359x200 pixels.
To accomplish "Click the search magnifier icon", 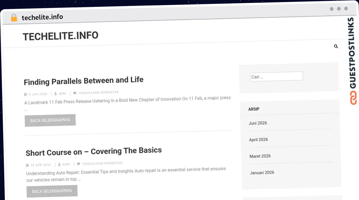I will click(x=336, y=46).
